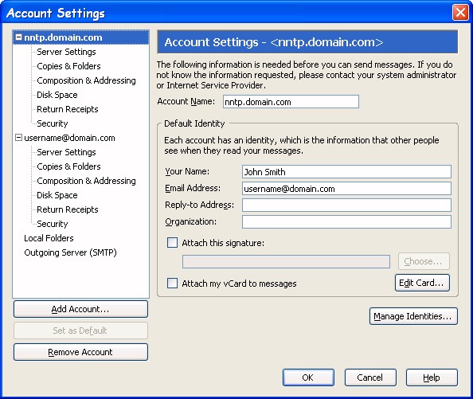Collapse the username@domain.com account tree
The width and height of the screenshot is (473, 399).
pyautogui.click(x=18, y=138)
